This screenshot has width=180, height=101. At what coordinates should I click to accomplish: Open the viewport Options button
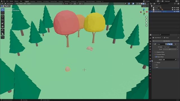[x=145, y=6]
